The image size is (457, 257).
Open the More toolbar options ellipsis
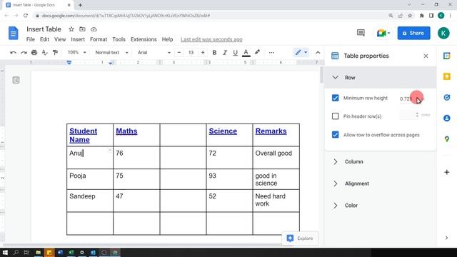[271, 53]
